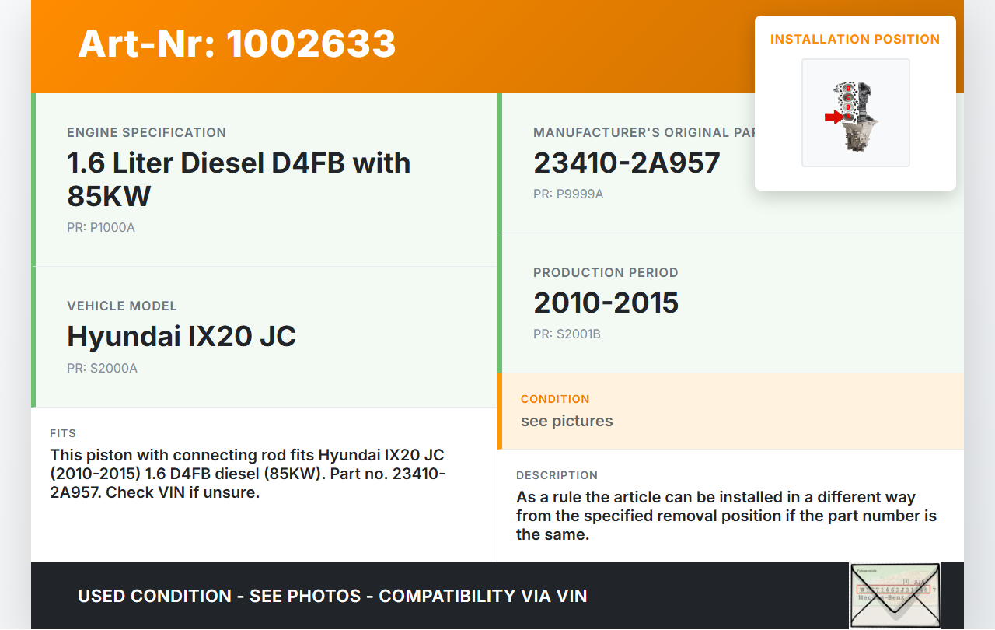Click the 'see pictures' condition text
Viewport: 995px width, 630px height.
pyautogui.click(x=567, y=421)
